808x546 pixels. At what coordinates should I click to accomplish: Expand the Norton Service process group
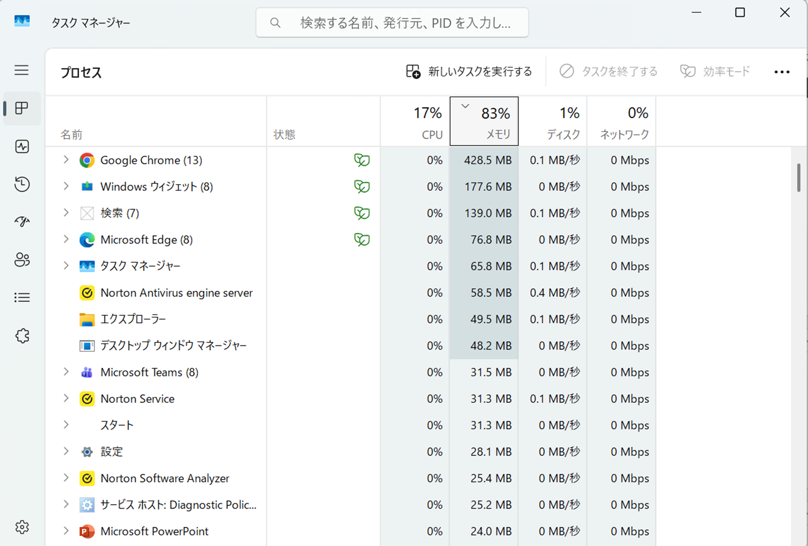[66, 398]
